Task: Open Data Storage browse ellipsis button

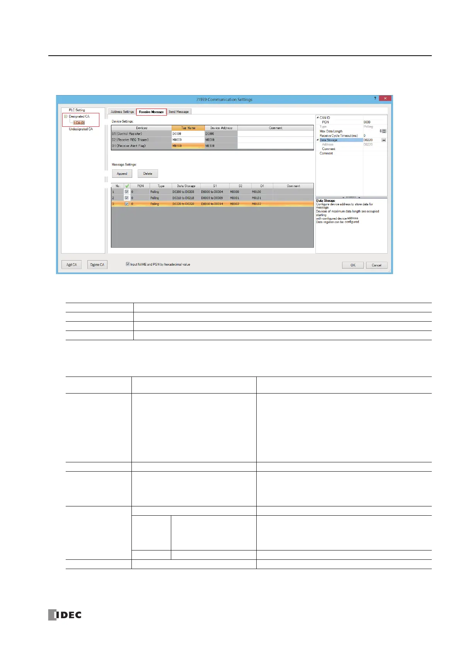Action: click(x=384, y=140)
